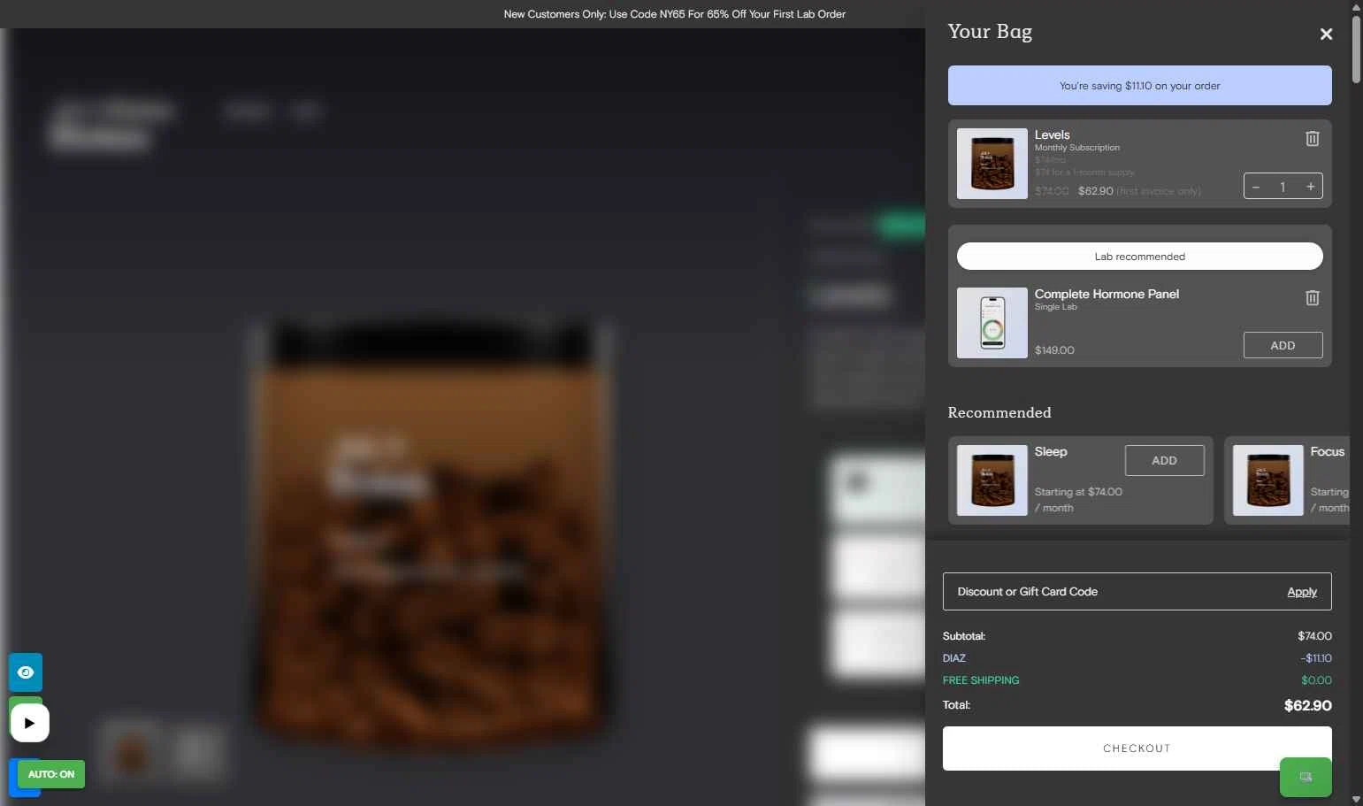The width and height of the screenshot is (1363, 806).
Task: View the Sleep product thumbnail
Action: point(992,480)
